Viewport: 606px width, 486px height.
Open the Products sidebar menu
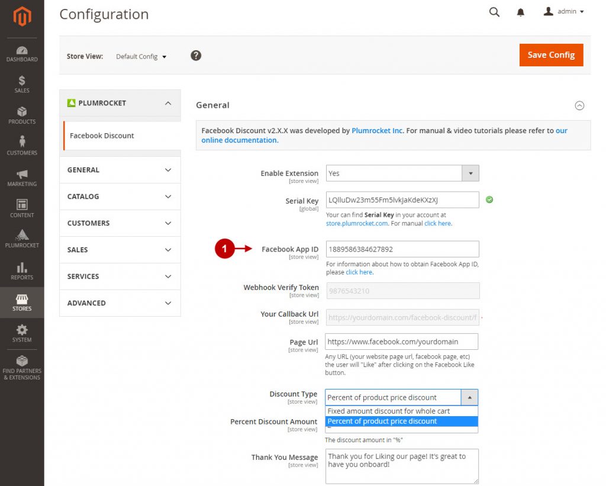[22, 115]
